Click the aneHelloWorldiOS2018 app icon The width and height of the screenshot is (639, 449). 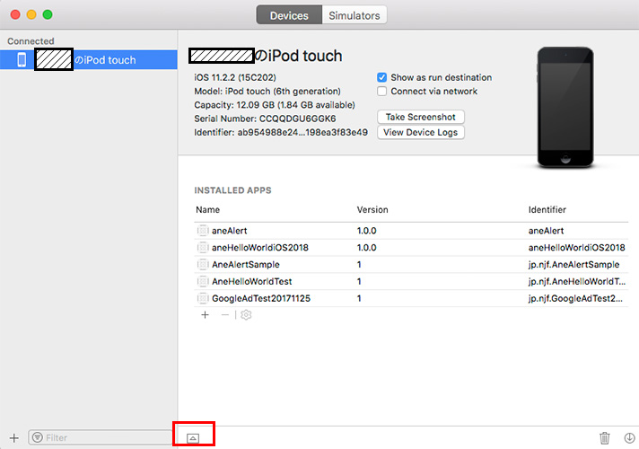tap(203, 248)
